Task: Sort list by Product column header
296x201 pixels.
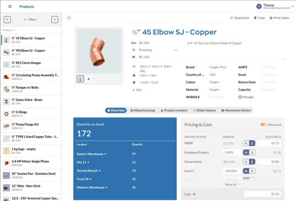Action: (x=9, y=30)
